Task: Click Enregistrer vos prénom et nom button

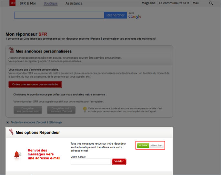Action: coord(28,110)
